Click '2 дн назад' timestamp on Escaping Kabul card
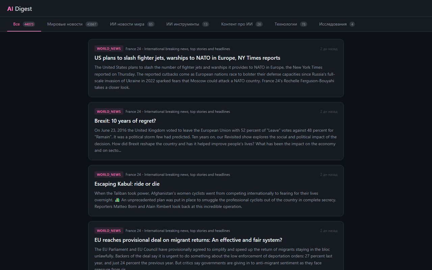The height and width of the screenshot is (270, 432). tap(329, 175)
